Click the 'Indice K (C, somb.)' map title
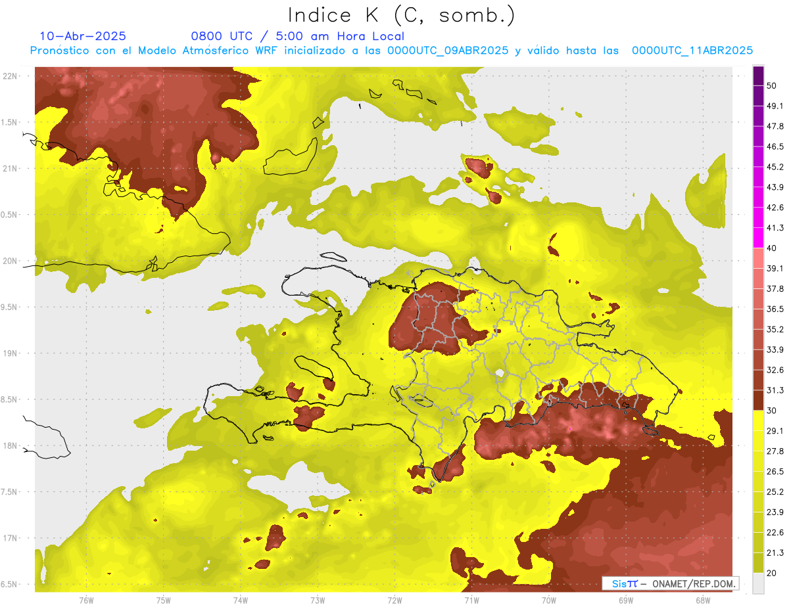The height and width of the screenshot is (609, 789). 402,16
